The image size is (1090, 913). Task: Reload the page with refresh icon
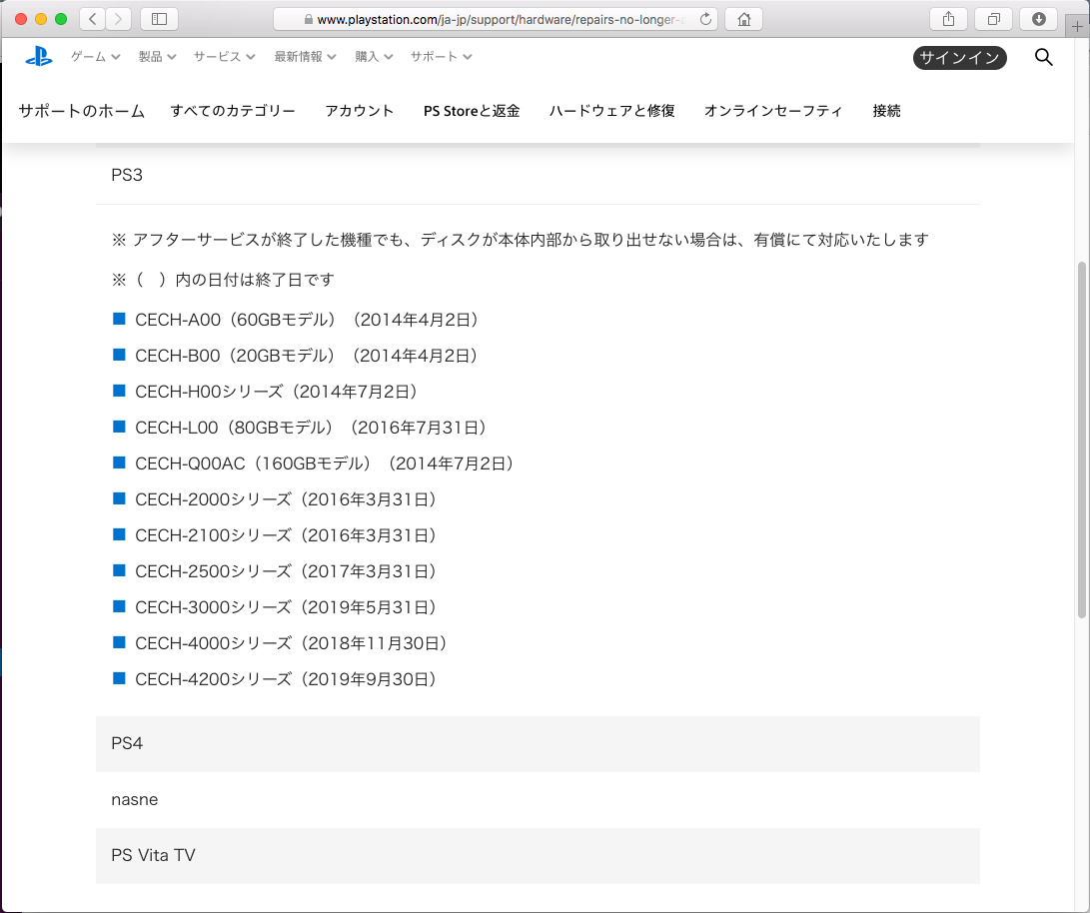pos(705,19)
